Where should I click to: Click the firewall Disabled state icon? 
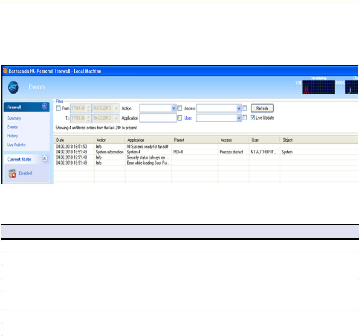click(x=12, y=173)
